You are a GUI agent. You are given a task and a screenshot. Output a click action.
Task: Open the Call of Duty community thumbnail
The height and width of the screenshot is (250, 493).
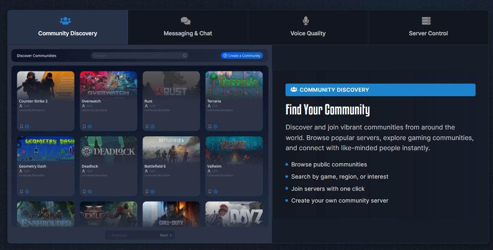click(x=171, y=214)
